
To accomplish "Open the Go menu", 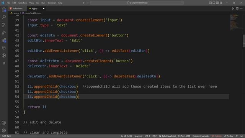I will (38, 3).
